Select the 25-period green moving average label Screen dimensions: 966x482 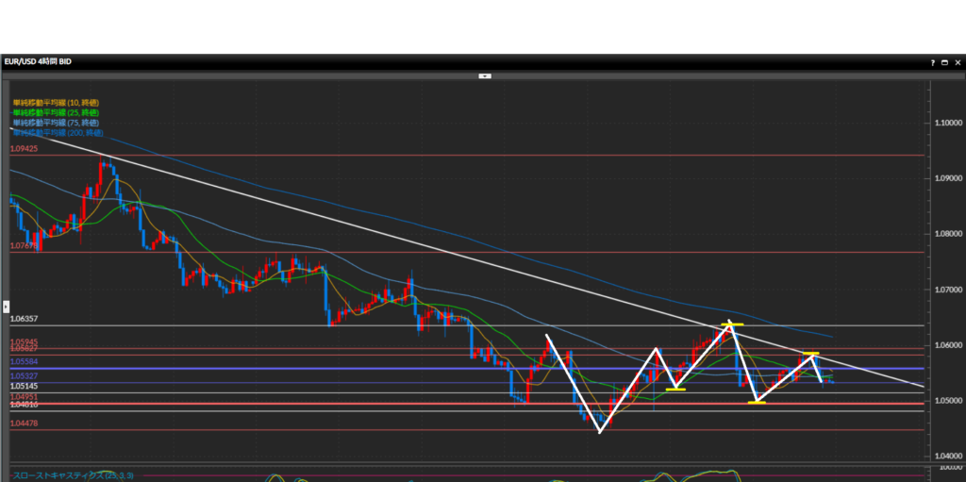55,112
